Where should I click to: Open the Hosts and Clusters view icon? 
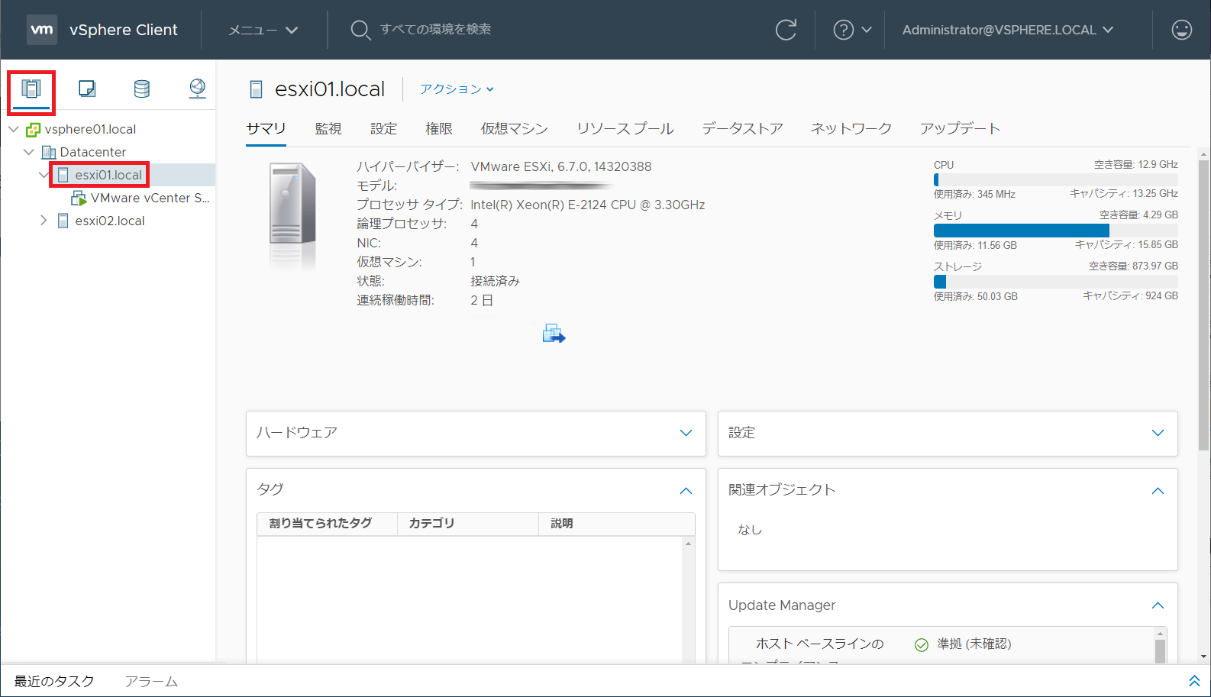pyautogui.click(x=31, y=89)
